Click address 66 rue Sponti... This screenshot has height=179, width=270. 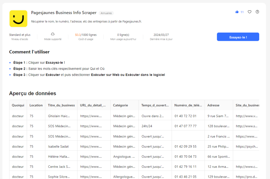(x=219, y=157)
